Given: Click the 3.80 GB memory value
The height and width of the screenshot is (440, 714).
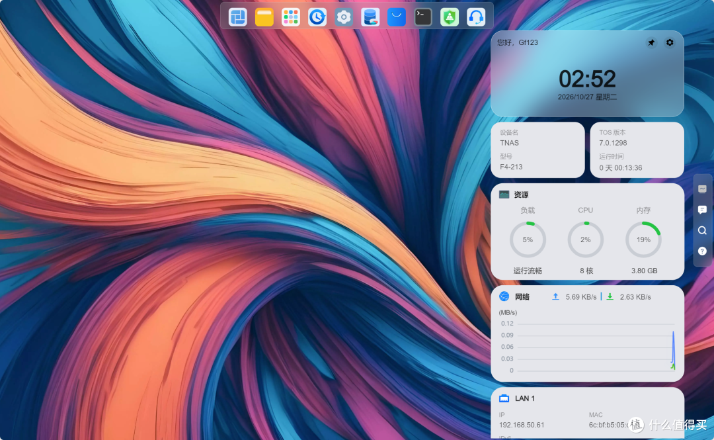Looking at the screenshot, I should point(645,271).
